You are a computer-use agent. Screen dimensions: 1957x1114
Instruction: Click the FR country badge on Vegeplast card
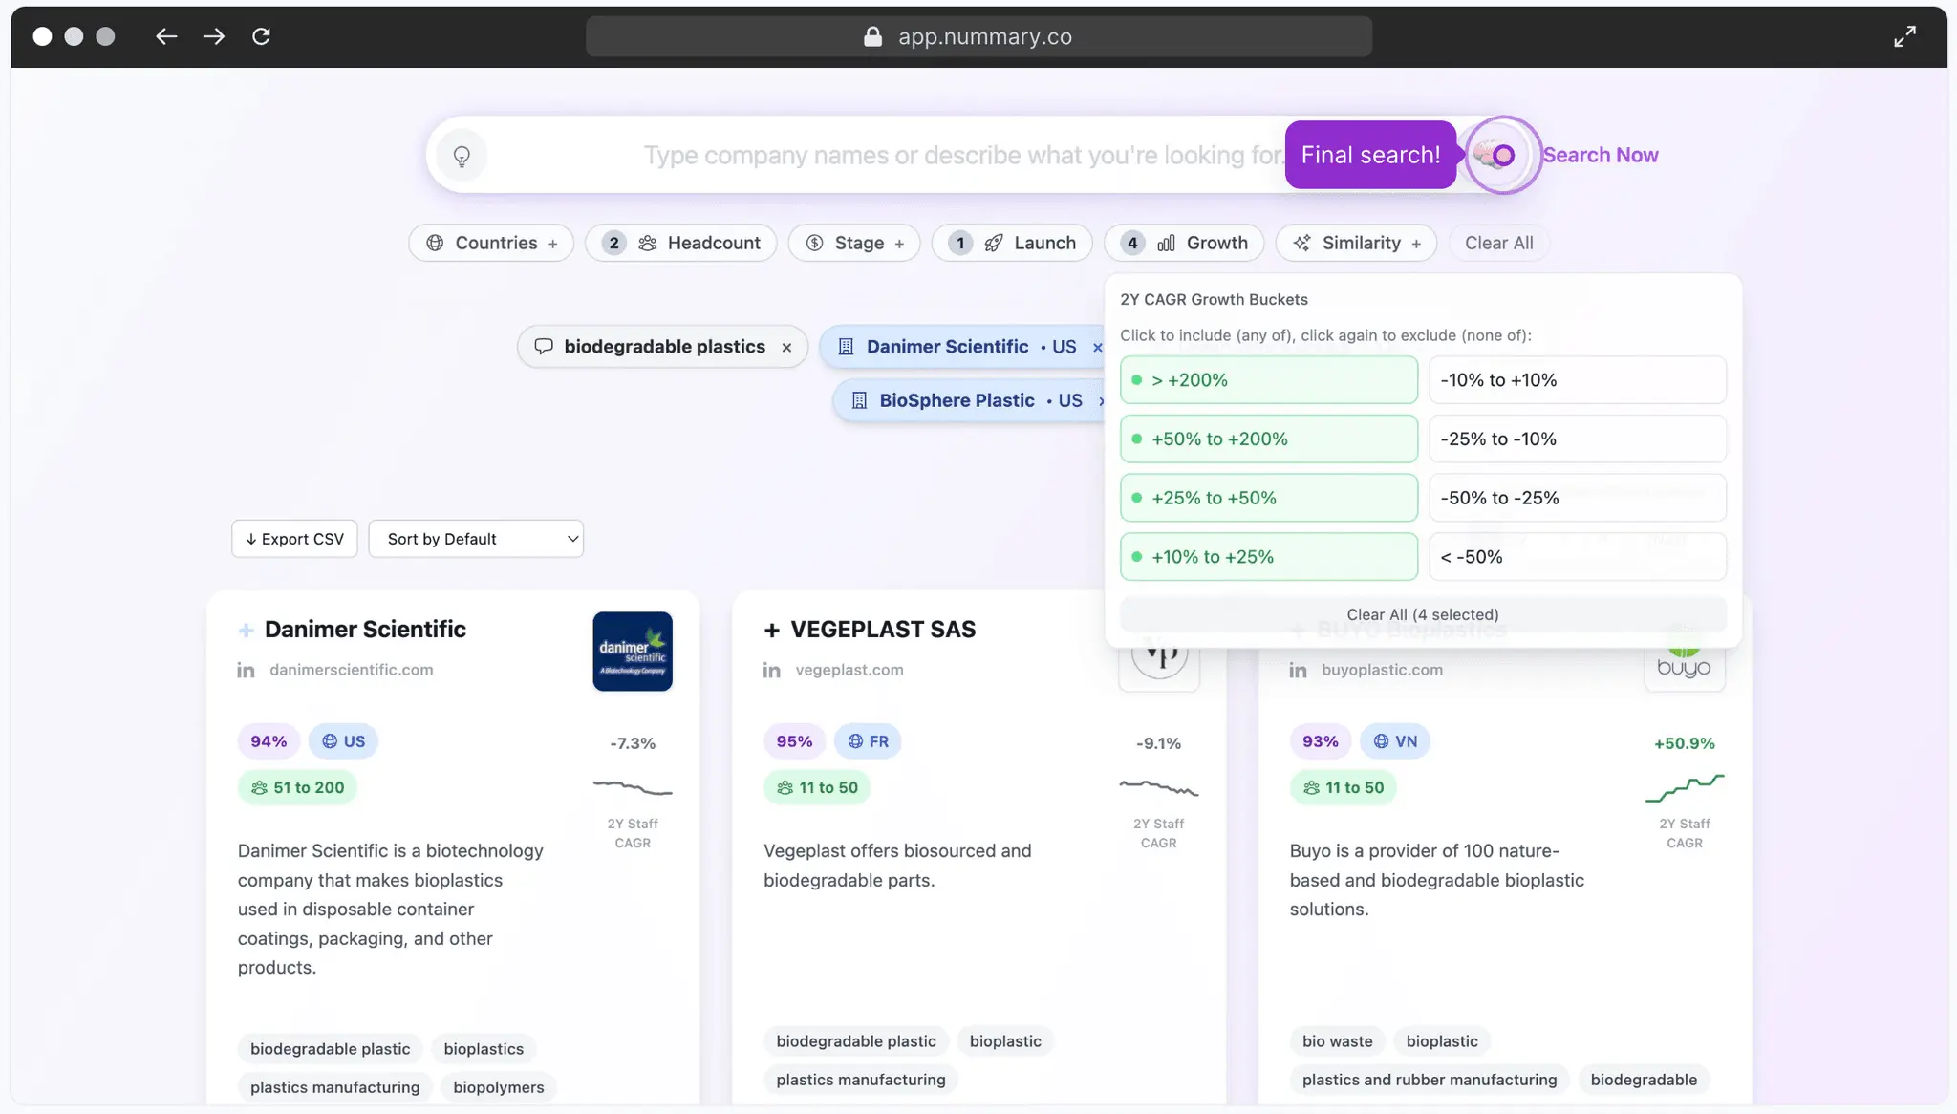pos(868,741)
